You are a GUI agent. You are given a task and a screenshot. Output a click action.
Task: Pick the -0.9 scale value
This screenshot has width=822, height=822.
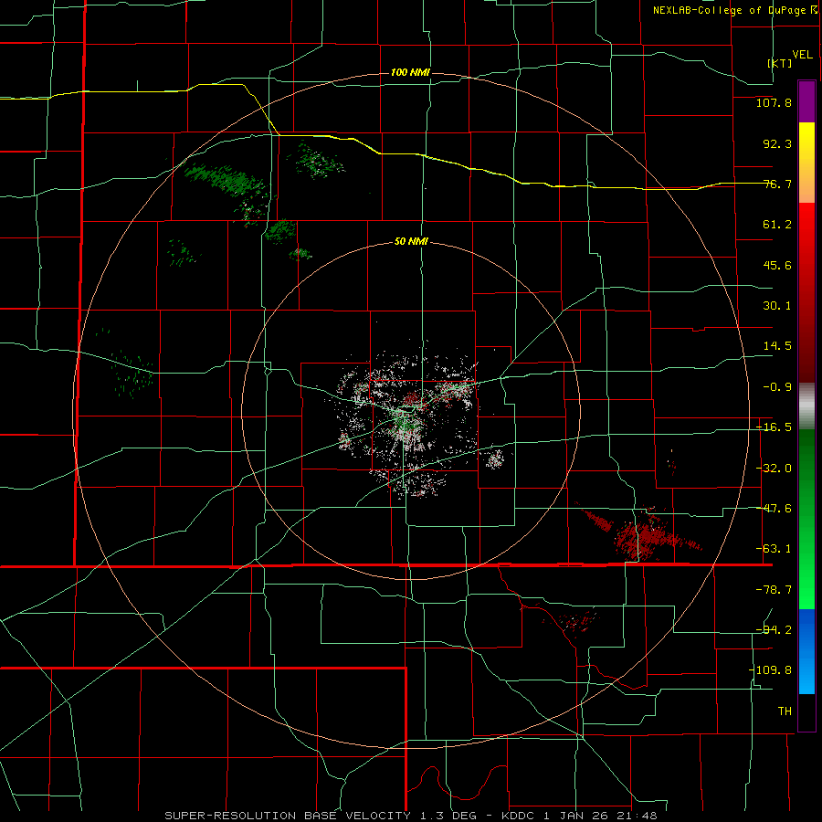(777, 387)
